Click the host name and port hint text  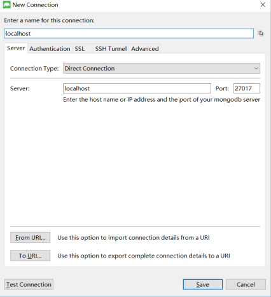tap(162, 100)
